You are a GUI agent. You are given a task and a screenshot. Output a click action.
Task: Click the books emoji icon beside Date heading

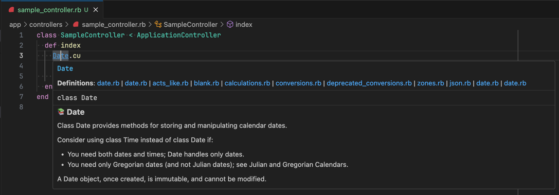[x=61, y=112]
